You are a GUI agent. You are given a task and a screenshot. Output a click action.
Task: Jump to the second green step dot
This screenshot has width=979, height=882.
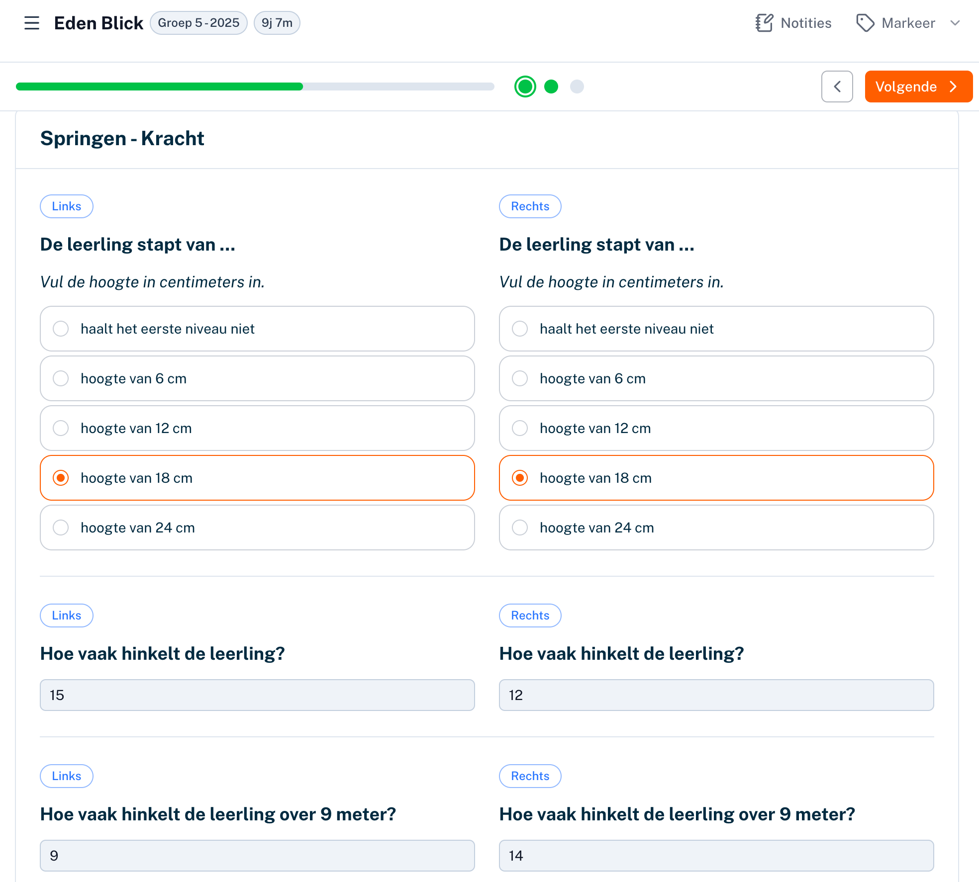[x=551, y=87]
